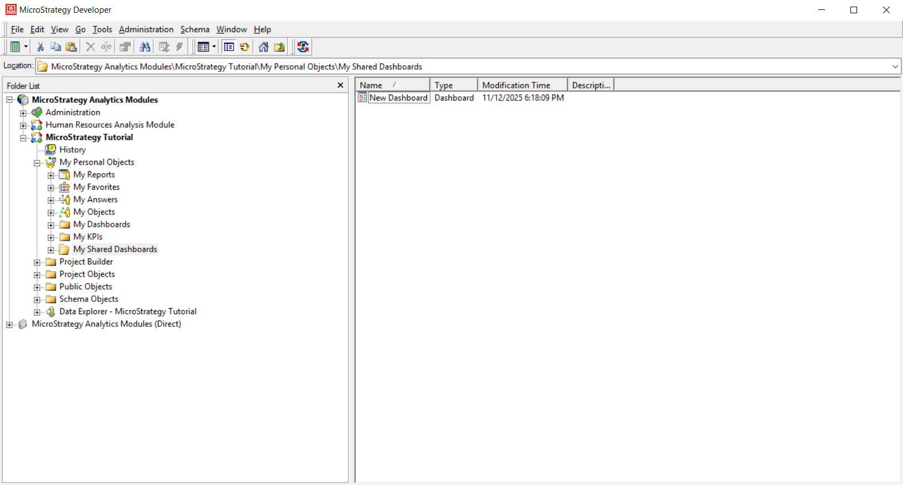Select the My Reports folder icon
This screenshot has height=485, width=903.
pos(65,175)
